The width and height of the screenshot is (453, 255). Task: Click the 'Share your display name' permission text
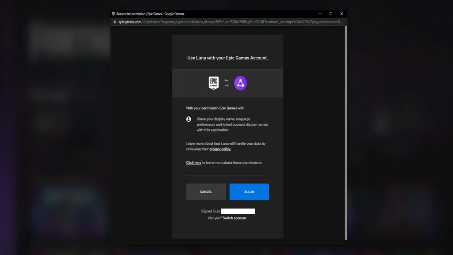[x=232, y=124]
